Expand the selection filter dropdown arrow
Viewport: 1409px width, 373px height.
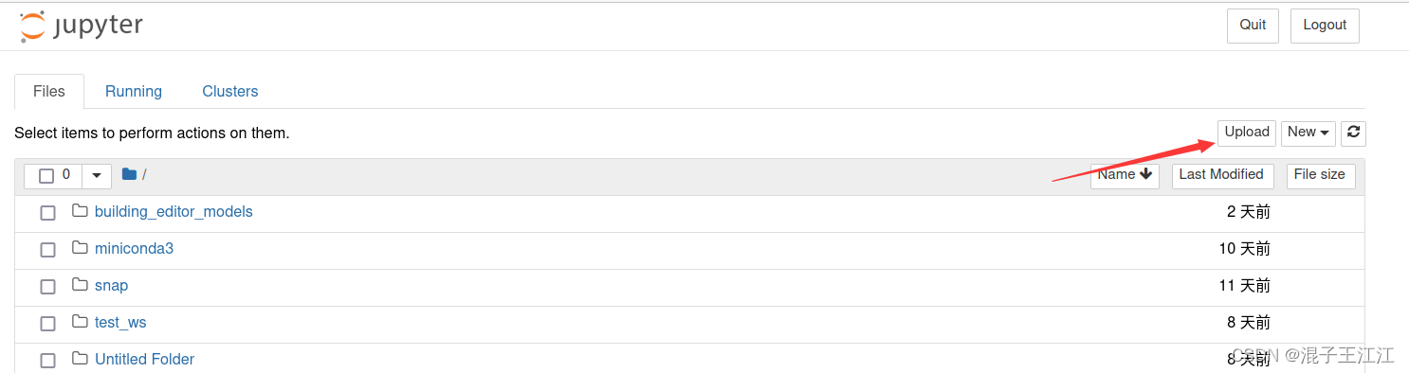point(97,176)
